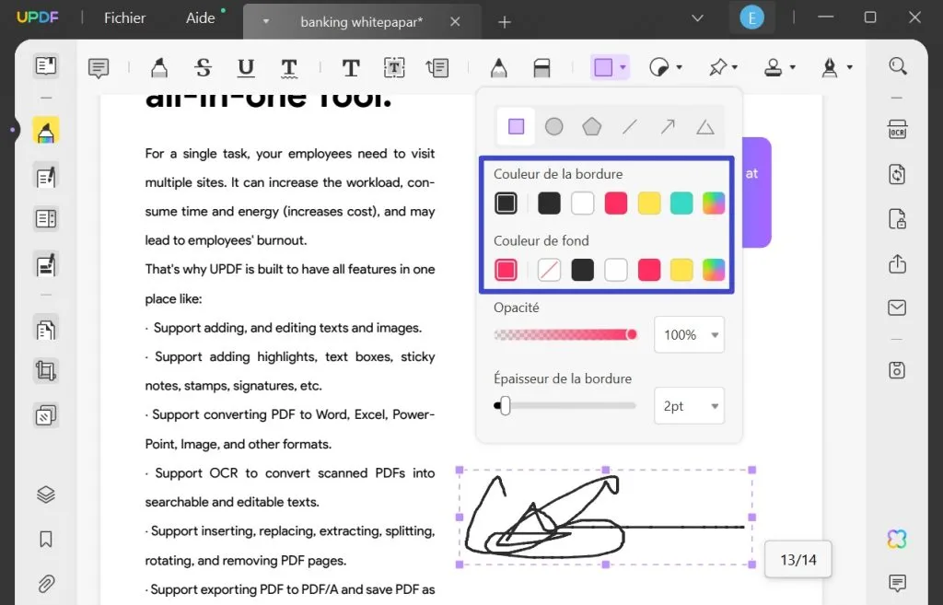Open the Layers panel icon
943x605 pixels.
tap(46, 494)
